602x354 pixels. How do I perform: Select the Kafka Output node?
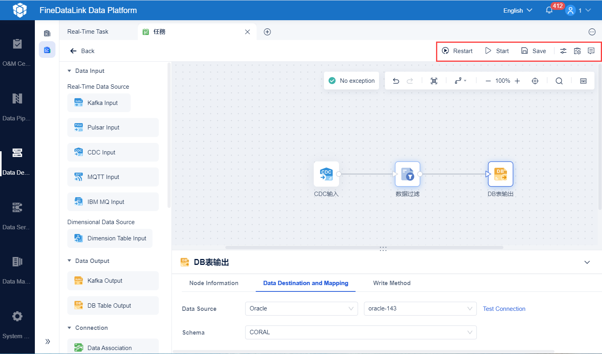pyautogui.click(x=113, y=281)
